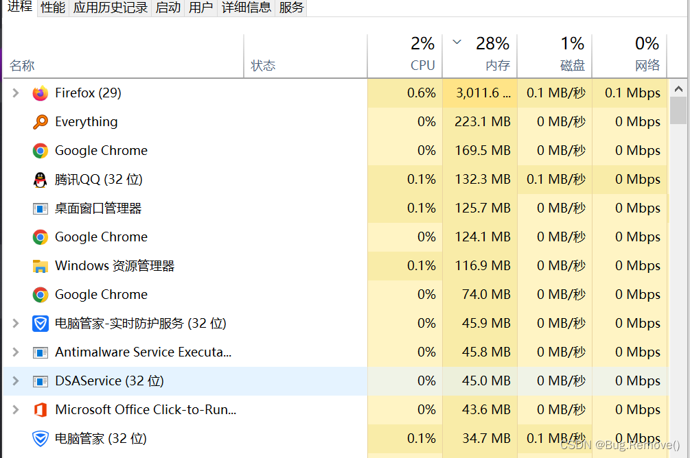
Task: Sort by the CPU column header
Action: tap(405, 56)
